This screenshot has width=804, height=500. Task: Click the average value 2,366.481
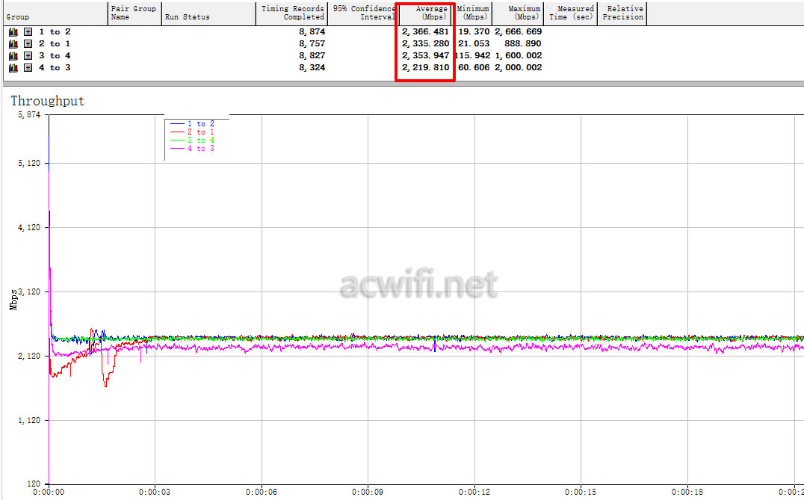(426, 32)
